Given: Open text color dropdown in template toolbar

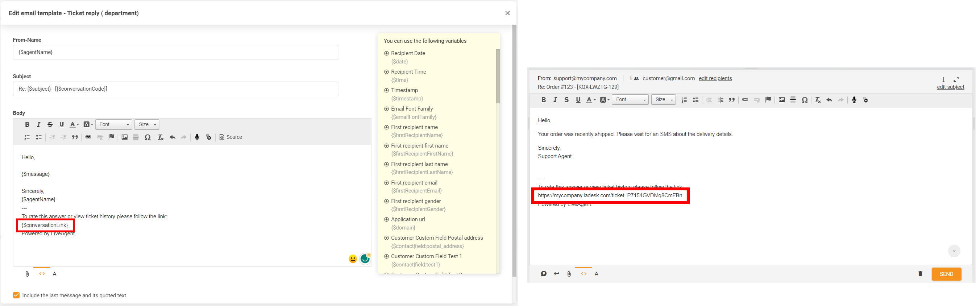Looking at the screenshot, I should (x=74, y=124).
